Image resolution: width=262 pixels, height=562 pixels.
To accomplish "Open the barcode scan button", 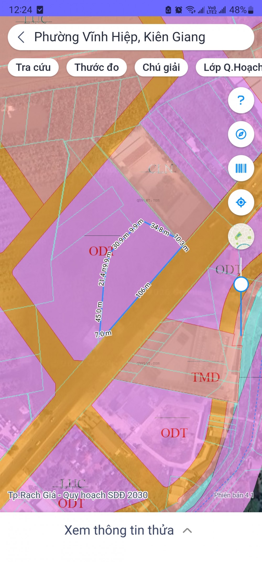I will tap(241, 168).
